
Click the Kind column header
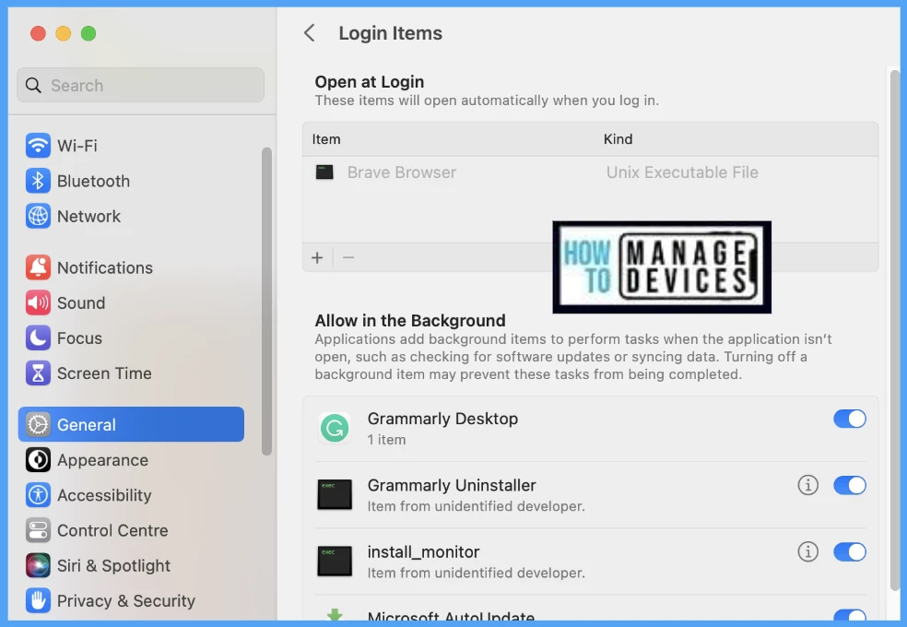click(x=618, y=139)
